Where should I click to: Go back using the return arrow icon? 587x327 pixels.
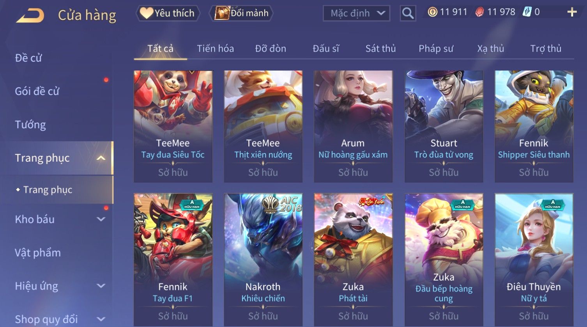[30, 16]
